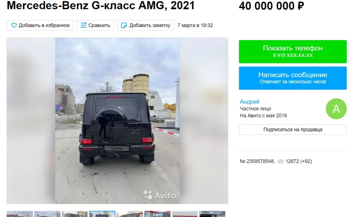
Task: Open Написать сообщение to message the seller
Action: [x=292, y=78]
